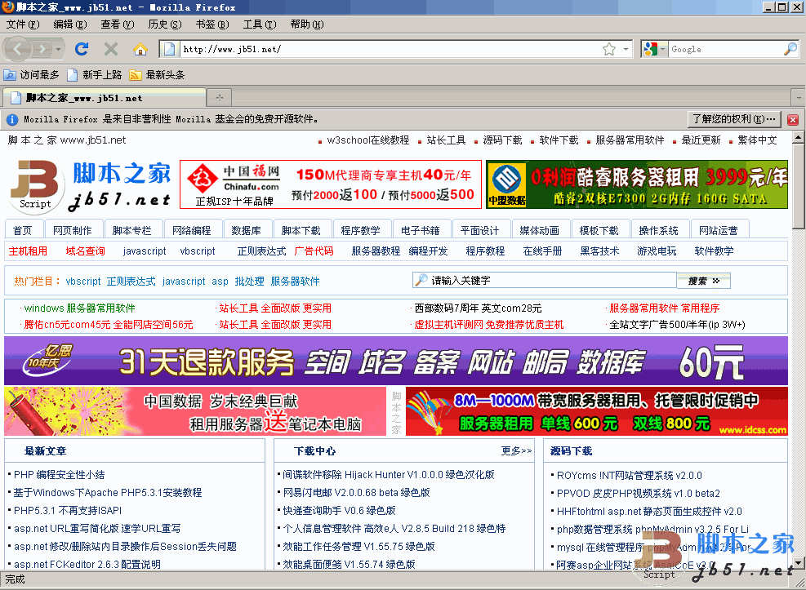Open the 查看(V) menu

118,24
